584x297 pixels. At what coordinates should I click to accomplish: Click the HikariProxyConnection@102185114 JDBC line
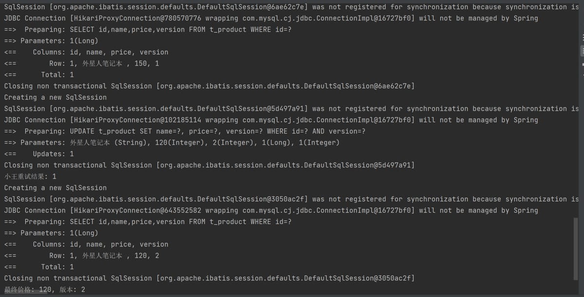point(271,120)
